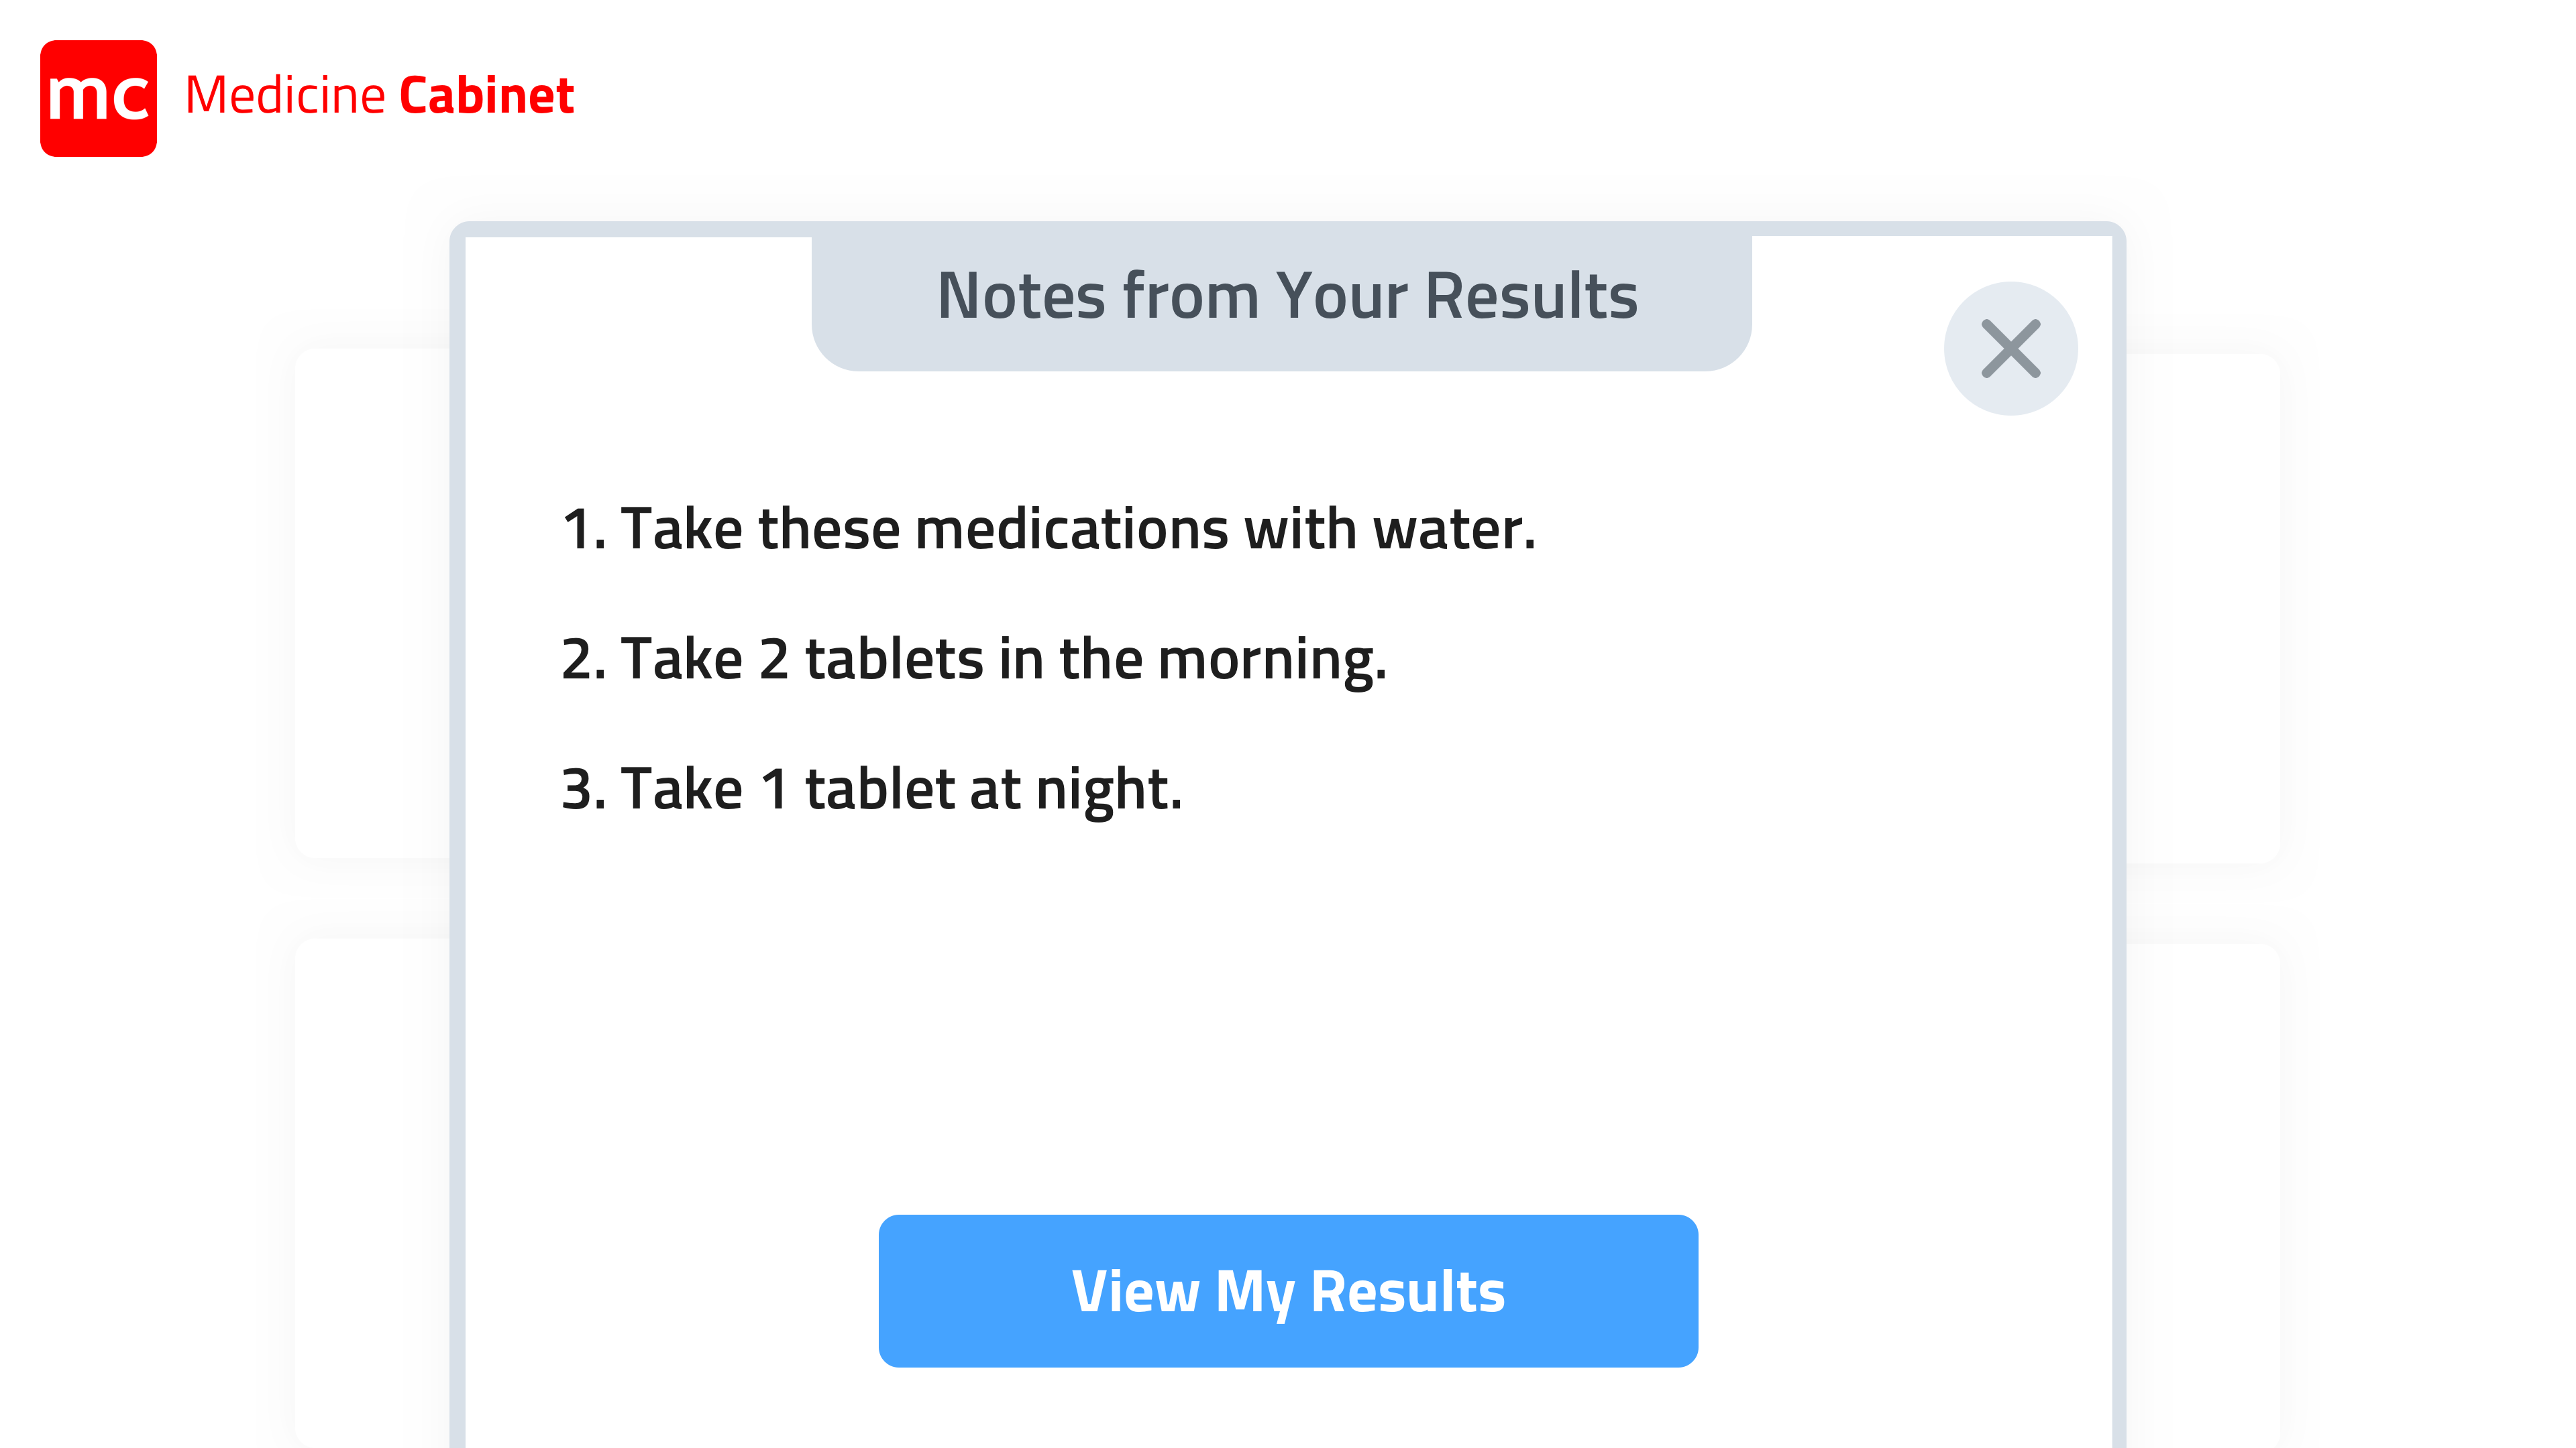This screenshot has height=1448, width=2576.
Task: Select the note about 2 tablets in morning
Action: [x=974, y=660]
